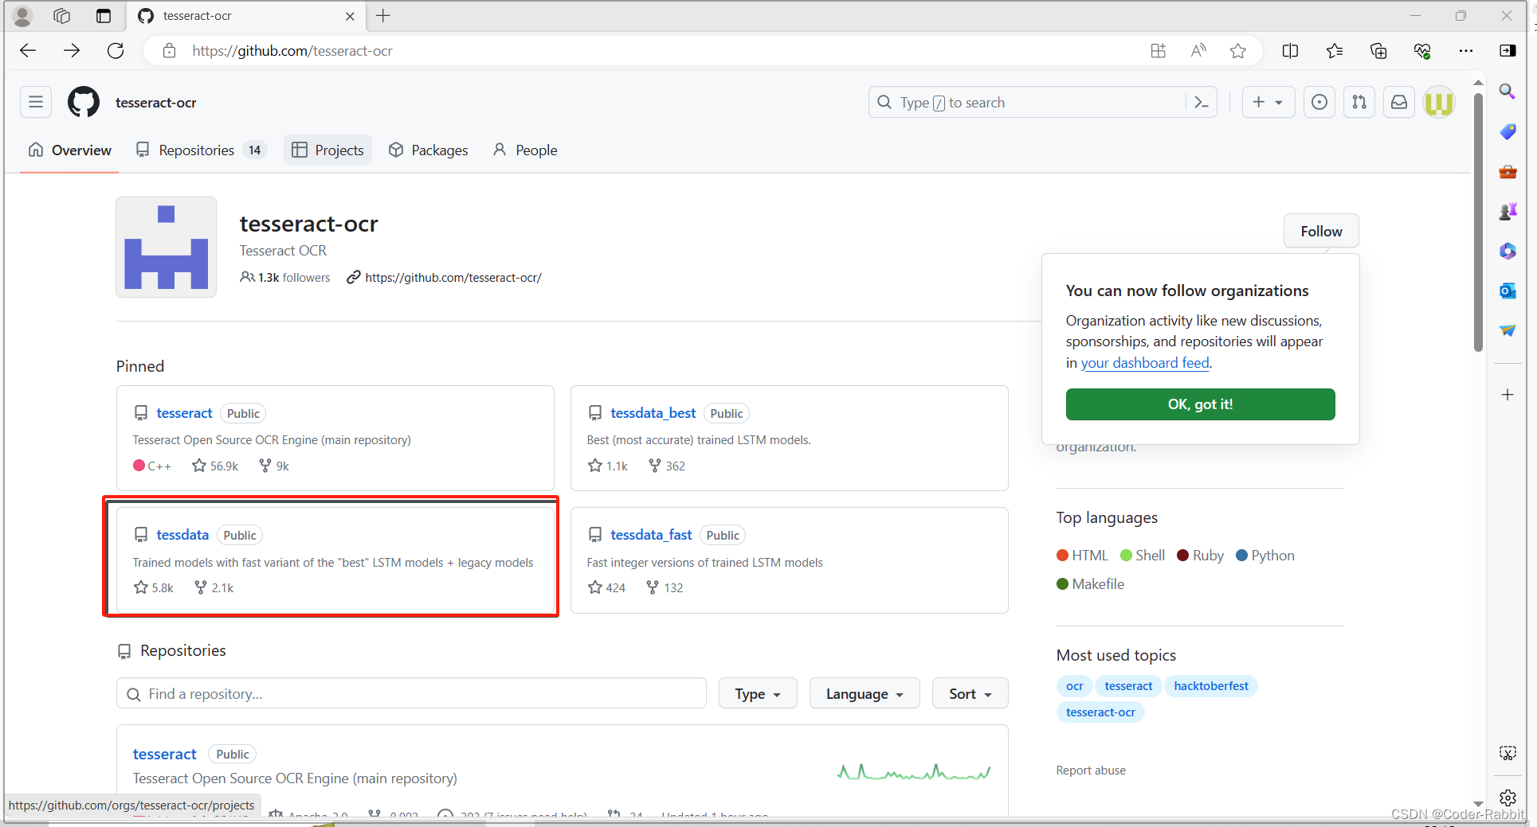The image size is (1537, 827).
Task: Open your dashboard feed link
Action: (x=1145, y=363)
